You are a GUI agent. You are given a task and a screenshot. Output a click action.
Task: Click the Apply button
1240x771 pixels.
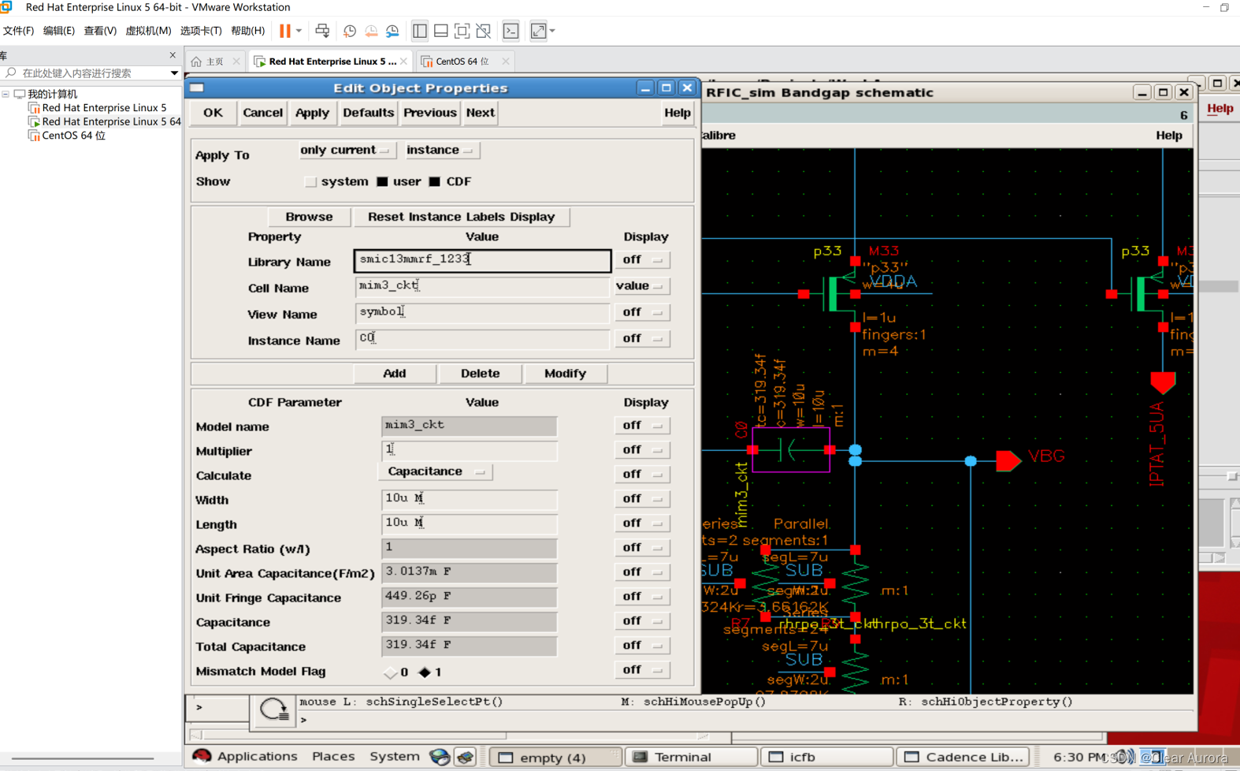tap(312, 113)
